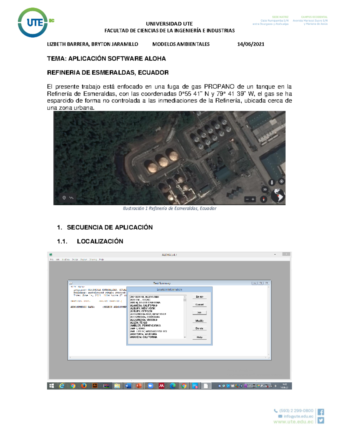
Task: Click the Modify button in location dialog
Action: 199,321
